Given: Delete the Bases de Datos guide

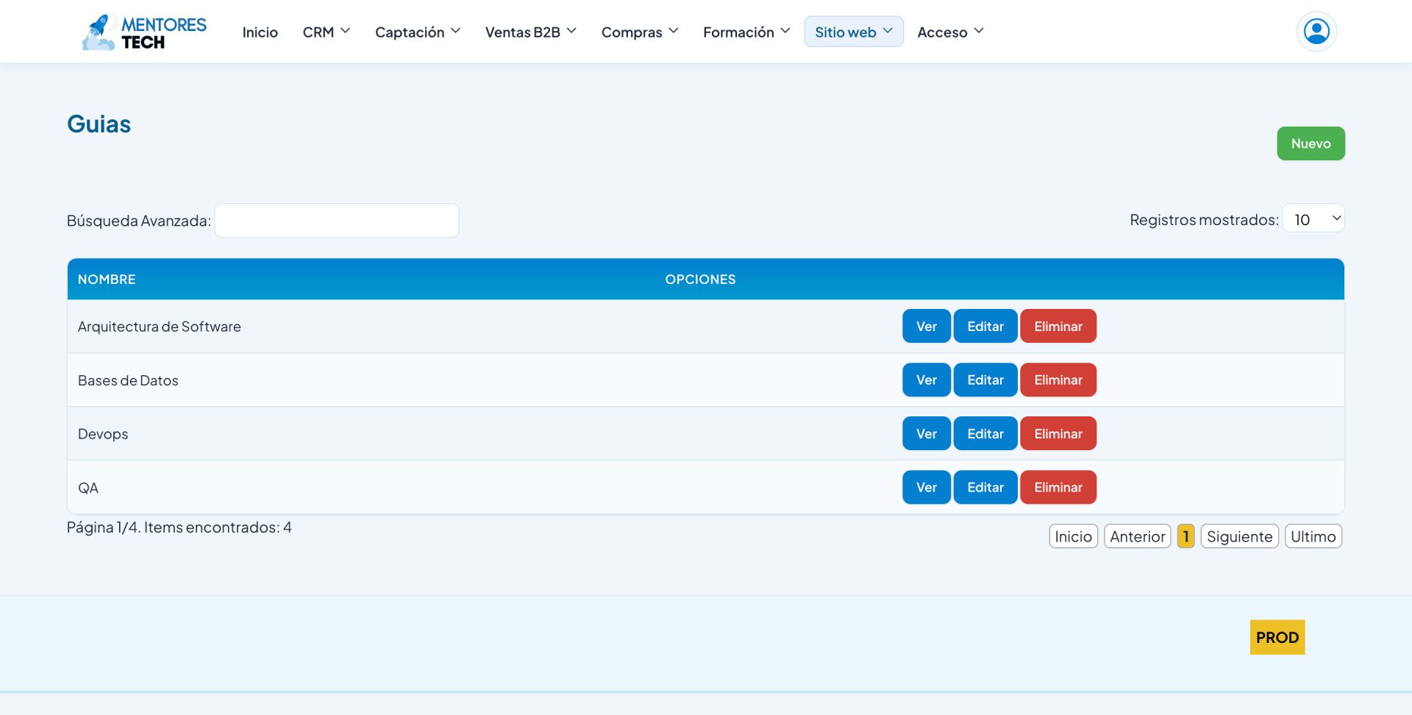Looking at the screenshot, I should point(1058,380).
